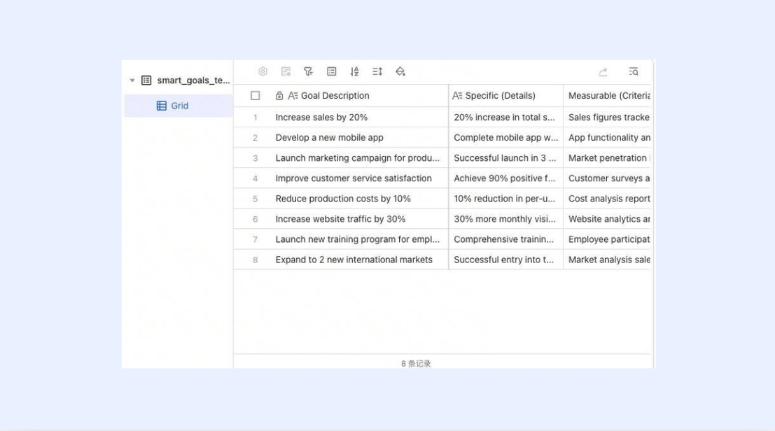Open the filter funnel tool

[x=309, y=71]
